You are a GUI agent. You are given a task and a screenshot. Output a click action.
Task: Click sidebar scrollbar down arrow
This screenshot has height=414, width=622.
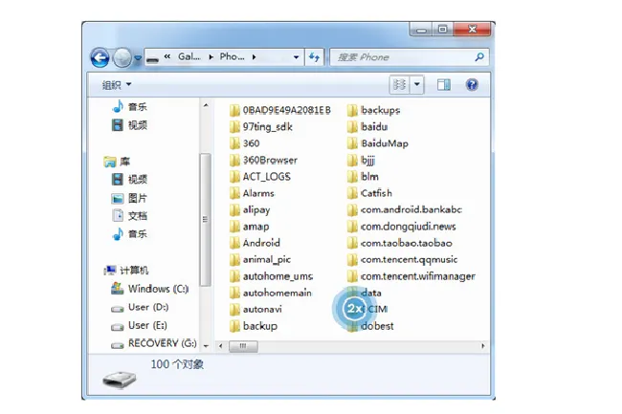point(206,346)
